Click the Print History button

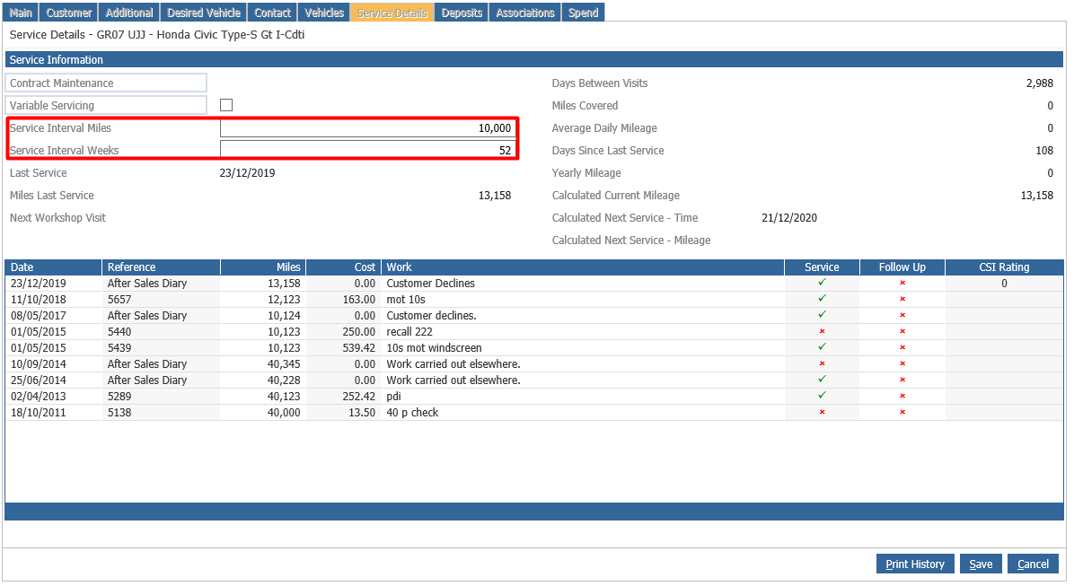pyautogui.click(x=914, y=564)
